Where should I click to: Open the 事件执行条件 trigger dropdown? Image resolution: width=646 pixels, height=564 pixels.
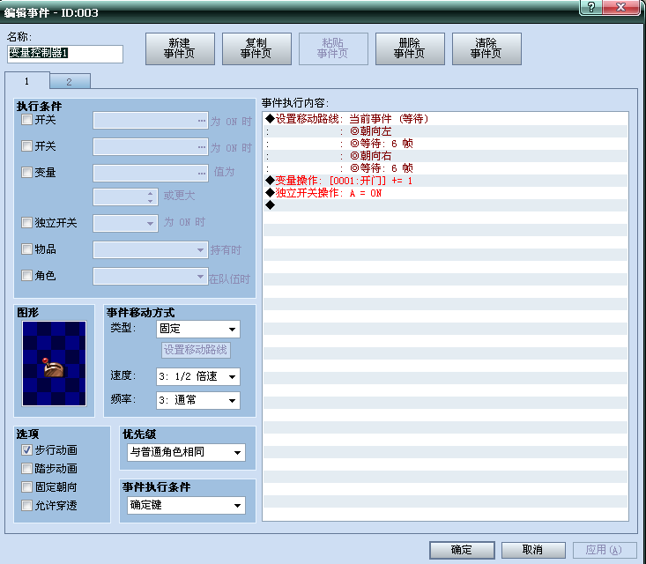point(186,506)
